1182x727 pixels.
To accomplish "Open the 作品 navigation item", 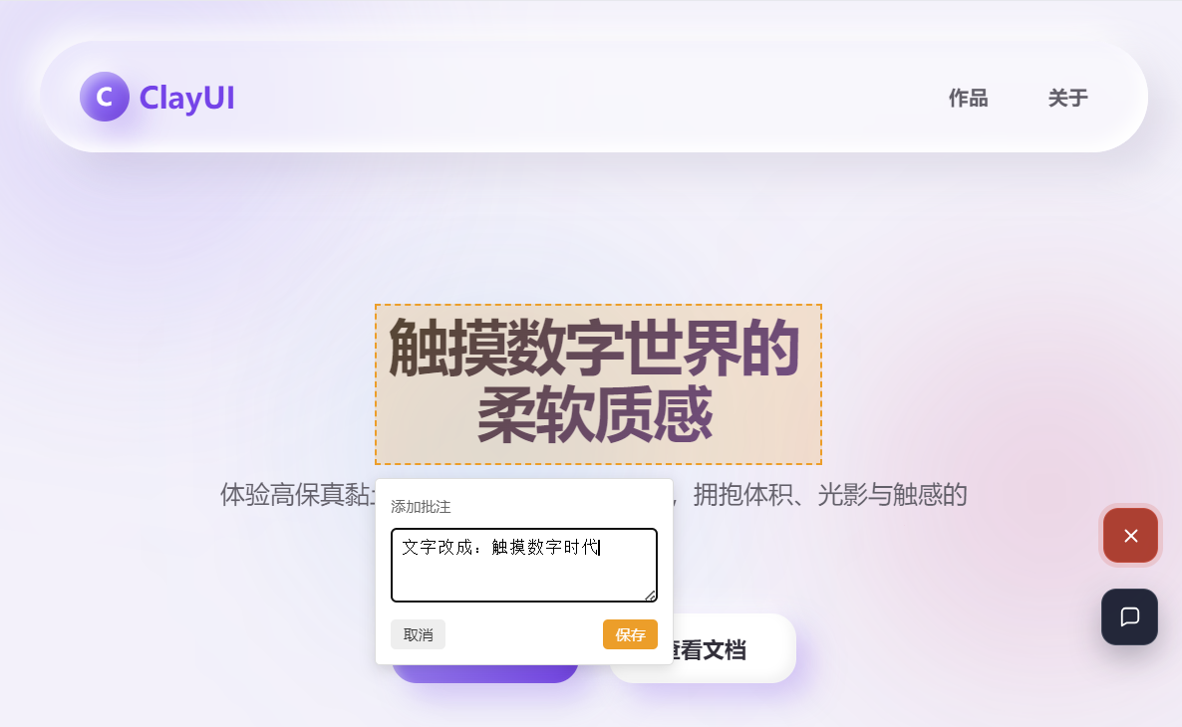I will click(968, 98).
